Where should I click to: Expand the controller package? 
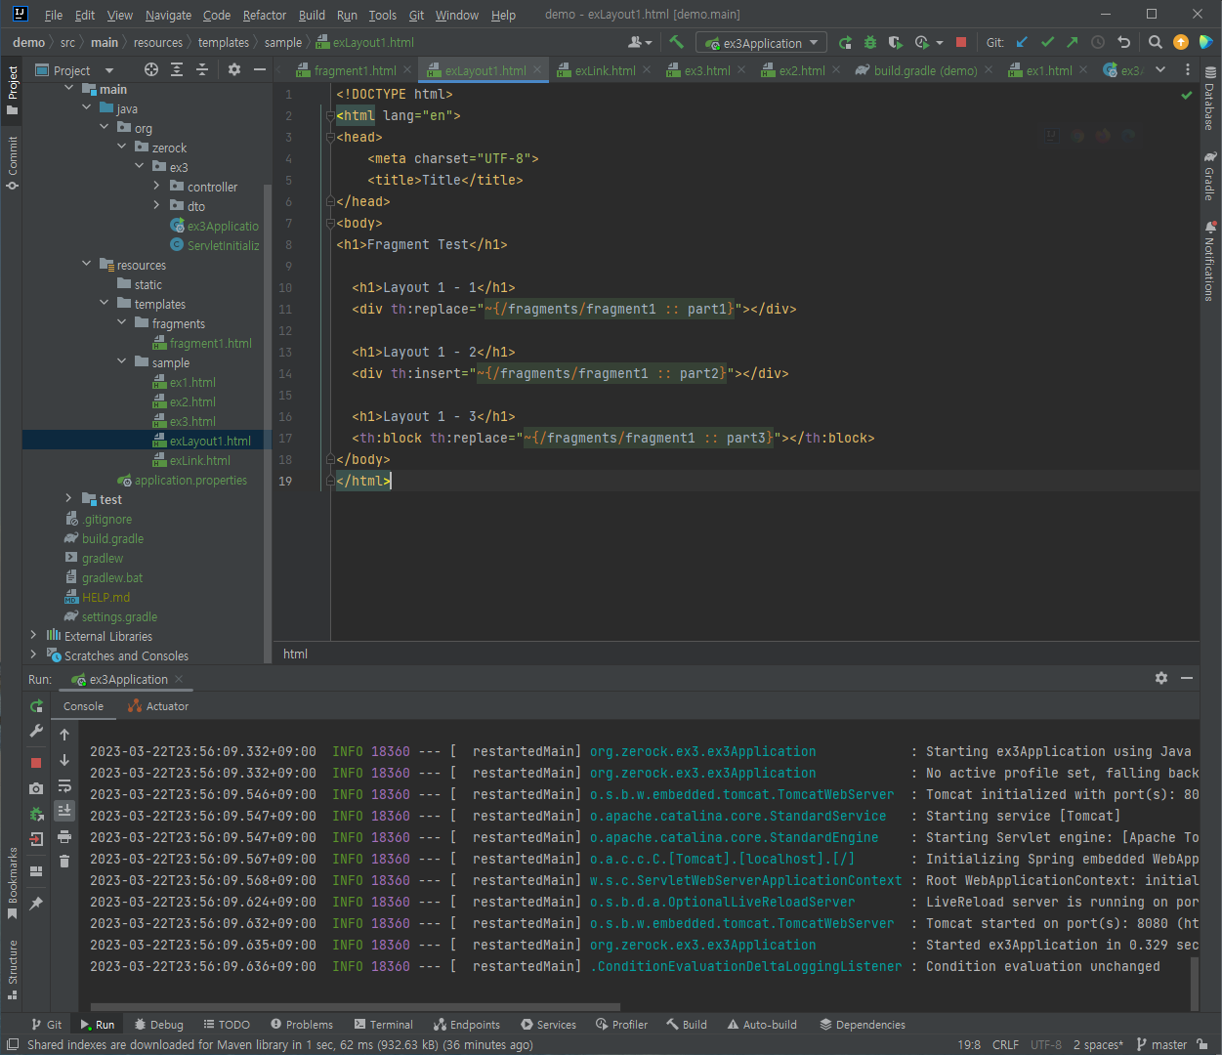156,186
